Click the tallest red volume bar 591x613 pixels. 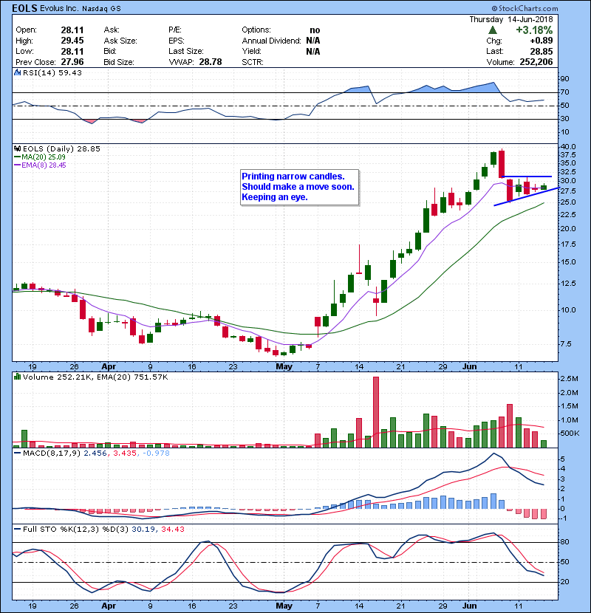[376, 412]
